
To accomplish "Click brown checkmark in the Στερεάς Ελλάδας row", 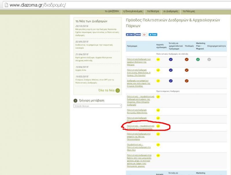I will (187, 81).
